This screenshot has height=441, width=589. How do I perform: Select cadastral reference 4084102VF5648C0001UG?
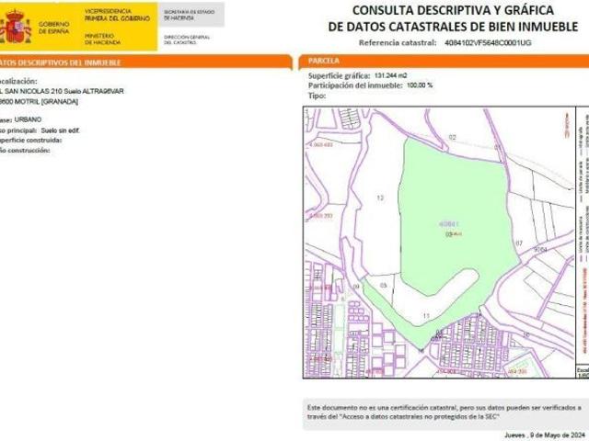(488, 43)
